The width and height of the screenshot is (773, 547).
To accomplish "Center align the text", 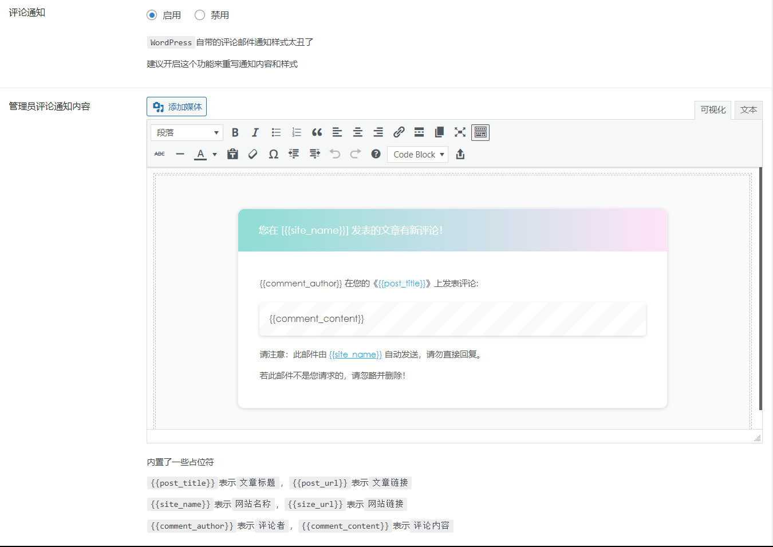I will coord(358,132).
